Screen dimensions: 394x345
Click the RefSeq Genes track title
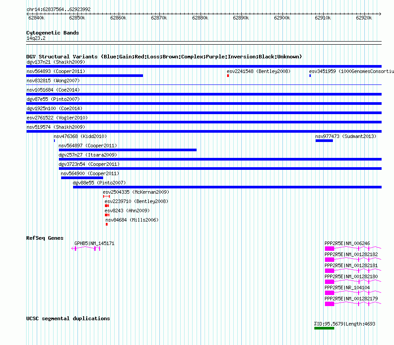45,238
